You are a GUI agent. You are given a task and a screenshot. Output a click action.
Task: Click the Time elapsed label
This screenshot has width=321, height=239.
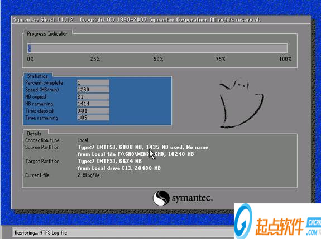39,111
